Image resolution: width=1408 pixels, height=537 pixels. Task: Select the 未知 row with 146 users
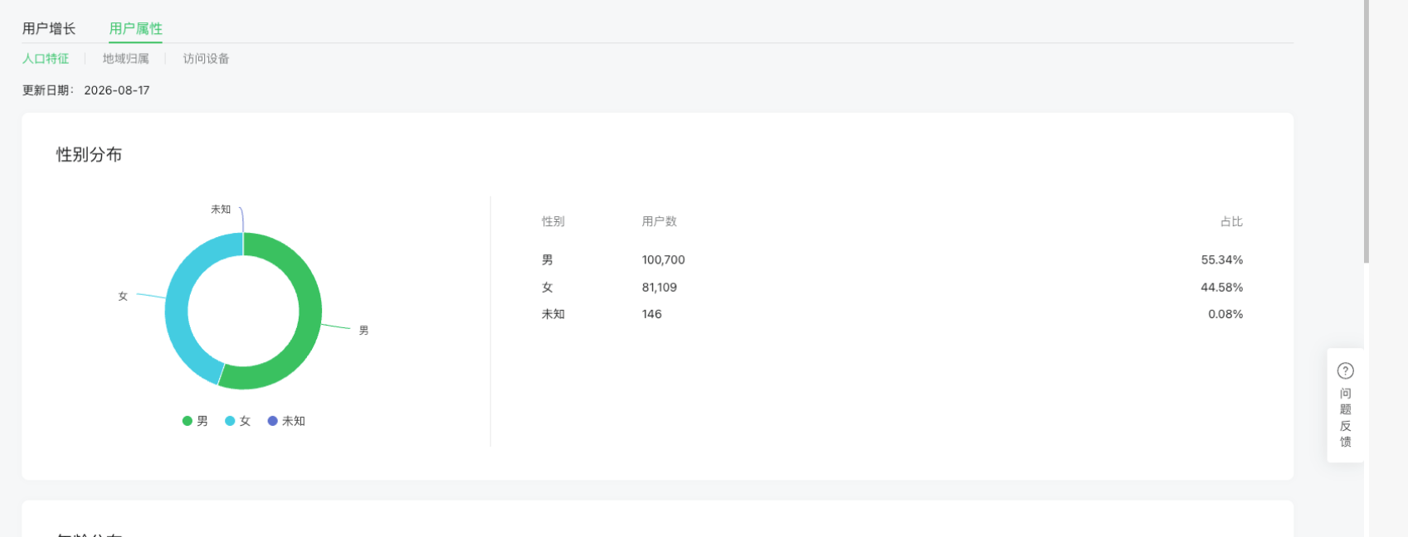pyautogui.click(x=892, y=314)
